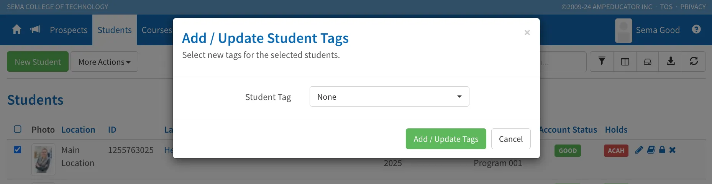Cancel the tag dialog

coord(511,139)
